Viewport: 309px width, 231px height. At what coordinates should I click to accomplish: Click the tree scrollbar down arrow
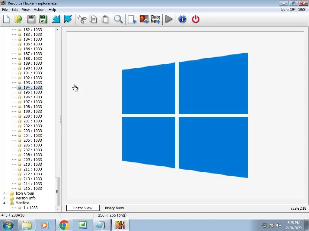tap(57, 209)
